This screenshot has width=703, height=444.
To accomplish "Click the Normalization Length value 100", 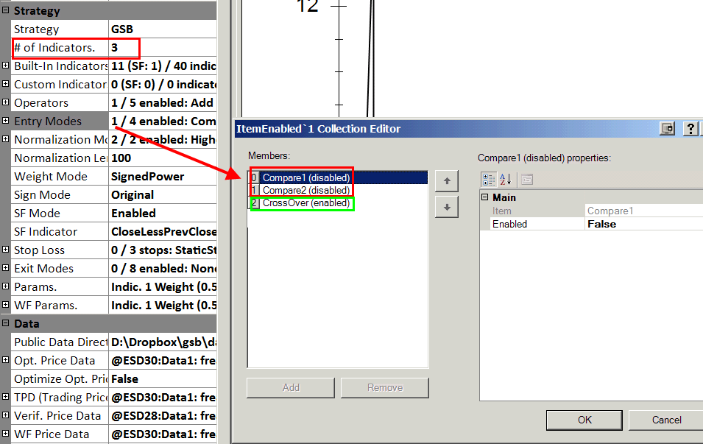I will pos(162,158).
